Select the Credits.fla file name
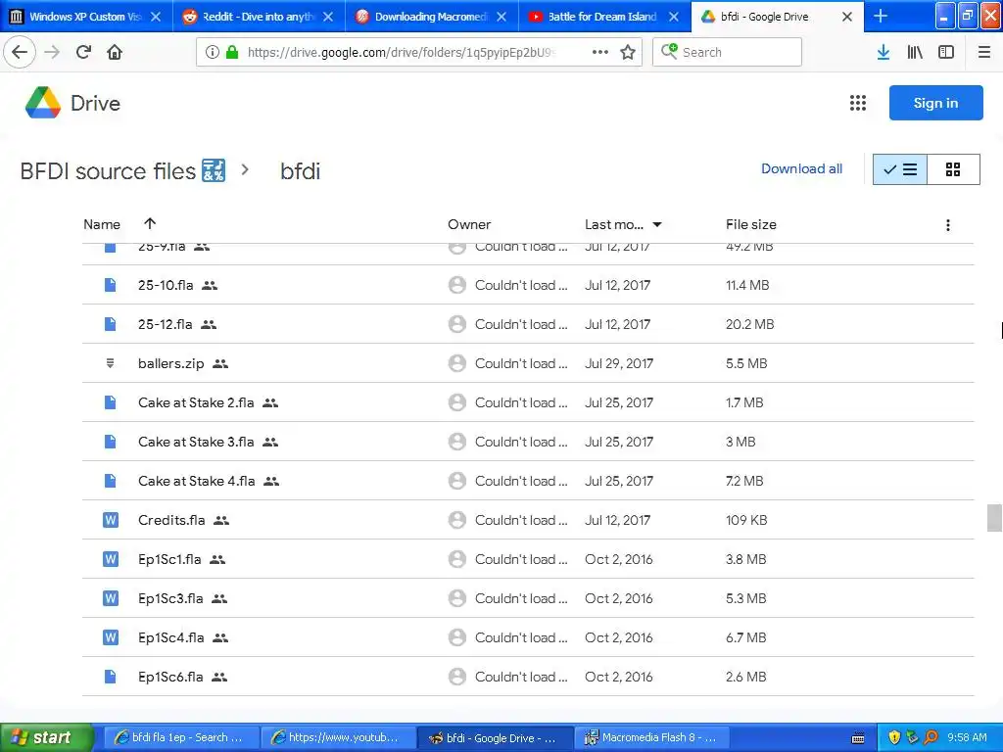The height and width of the screenshot is (752, 1003). click(x=171, y=520)
